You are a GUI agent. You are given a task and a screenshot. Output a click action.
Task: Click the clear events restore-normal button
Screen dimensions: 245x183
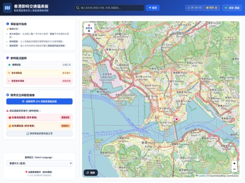point(39,133)
